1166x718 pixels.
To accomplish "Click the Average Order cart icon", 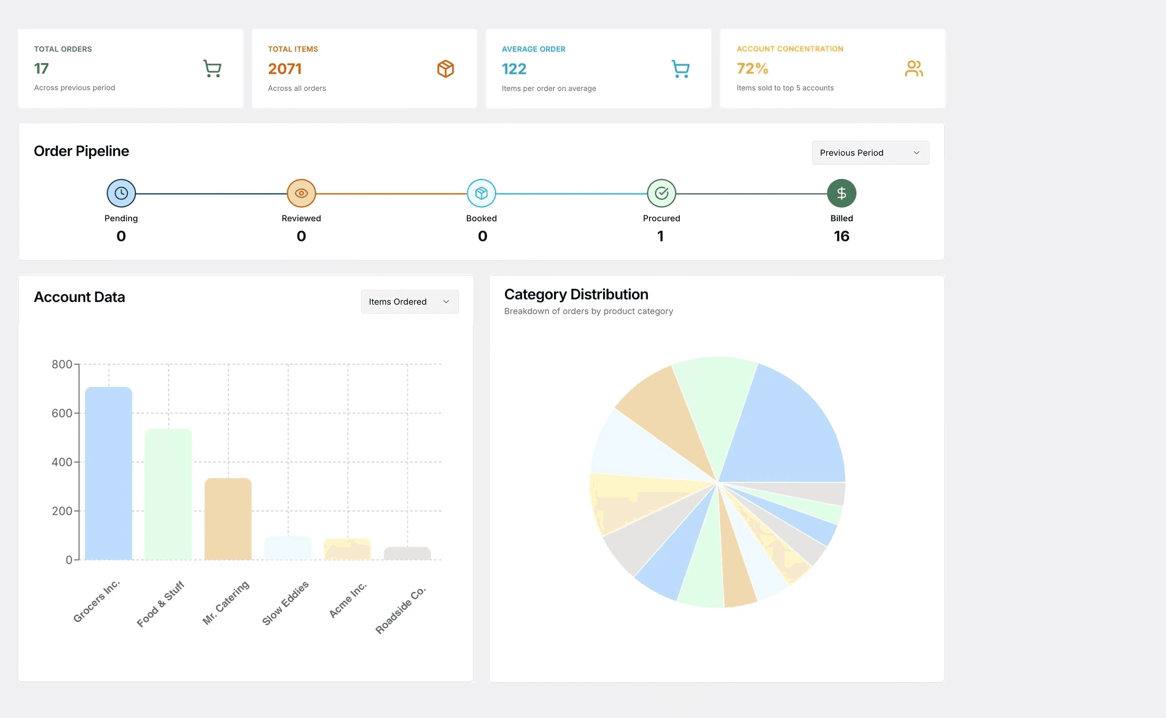I will [x=680, y=69].
